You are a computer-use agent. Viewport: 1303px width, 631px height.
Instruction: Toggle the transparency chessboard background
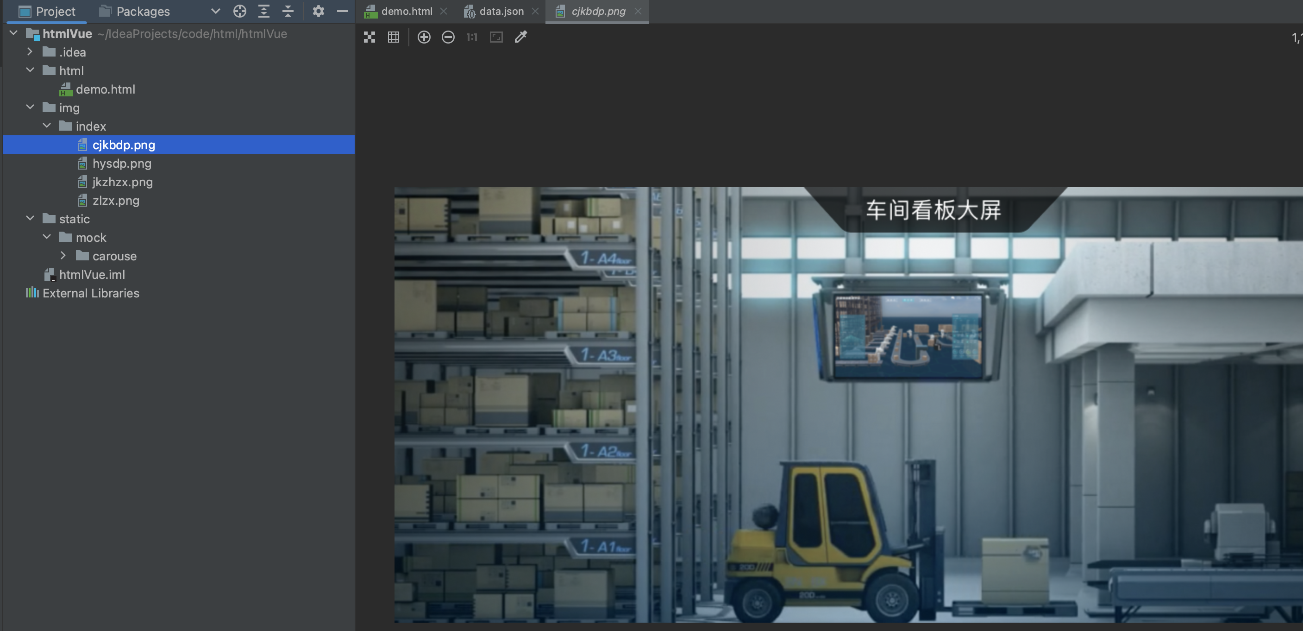(369, 37)
